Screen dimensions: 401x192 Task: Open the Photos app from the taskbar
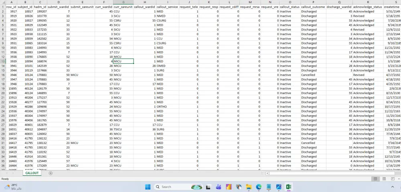pos(279,187)
